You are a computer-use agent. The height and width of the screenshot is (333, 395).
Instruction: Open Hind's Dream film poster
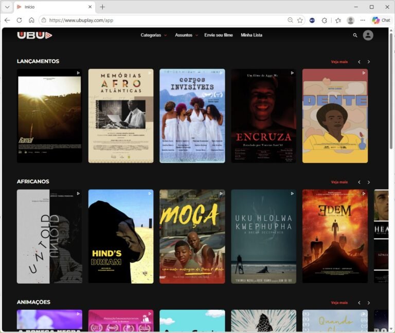121,236
